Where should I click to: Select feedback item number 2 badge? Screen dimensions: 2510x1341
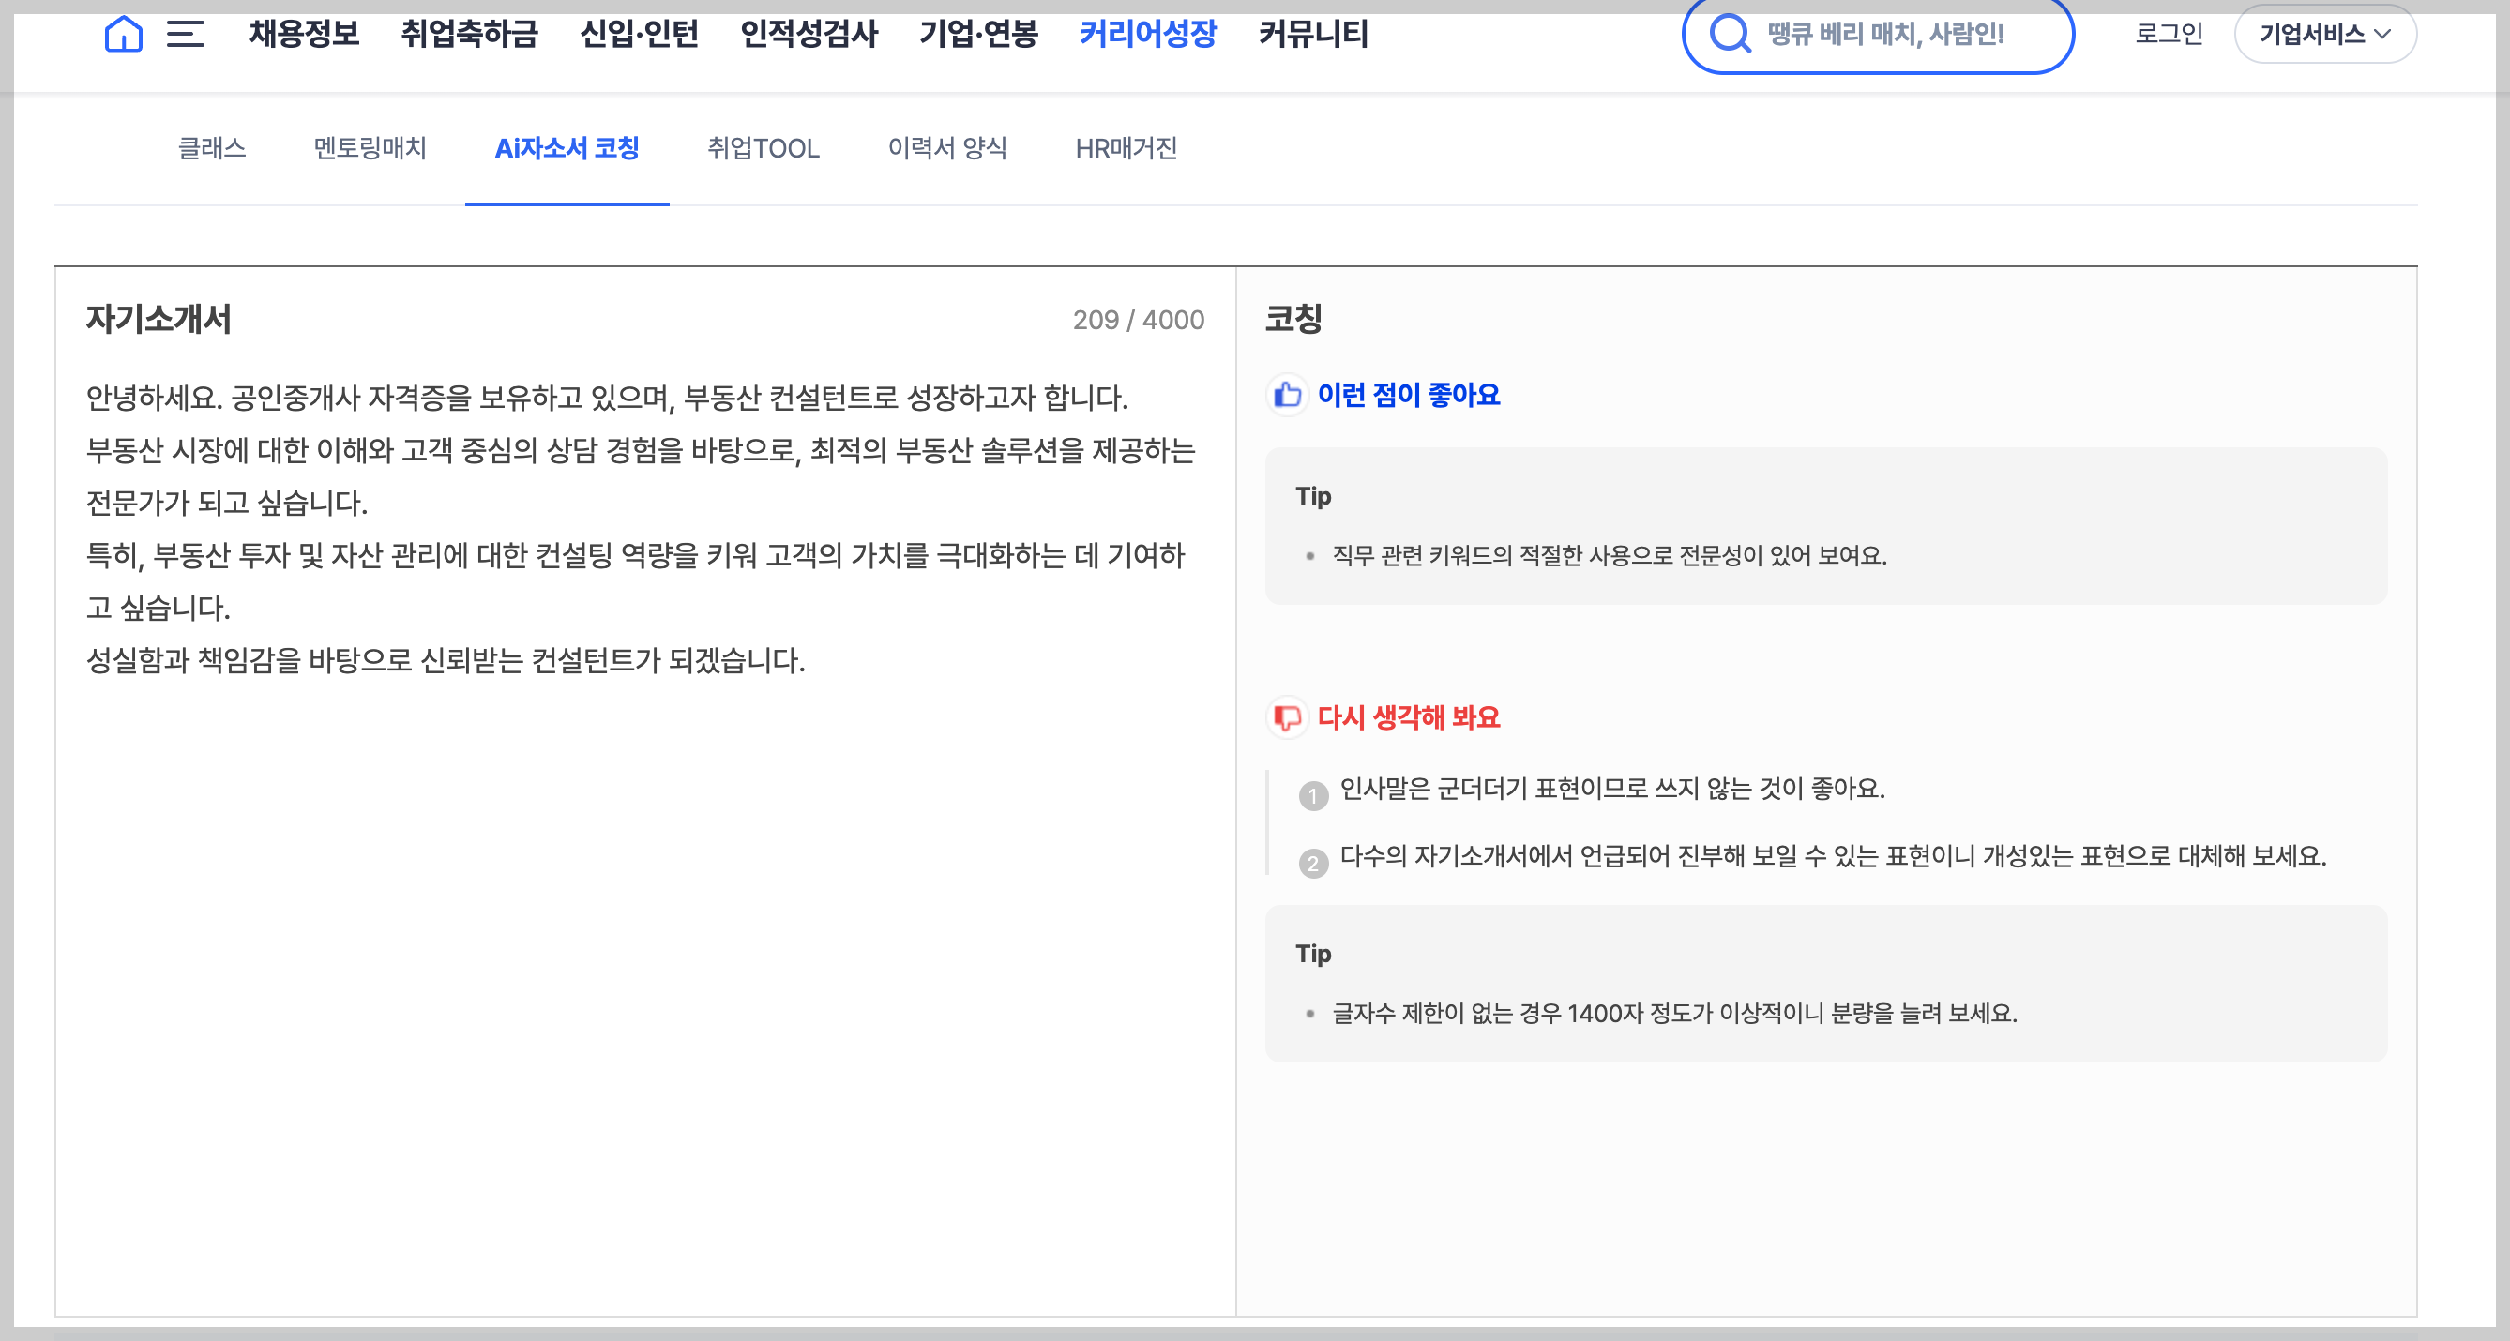(x=1313, y=863)
